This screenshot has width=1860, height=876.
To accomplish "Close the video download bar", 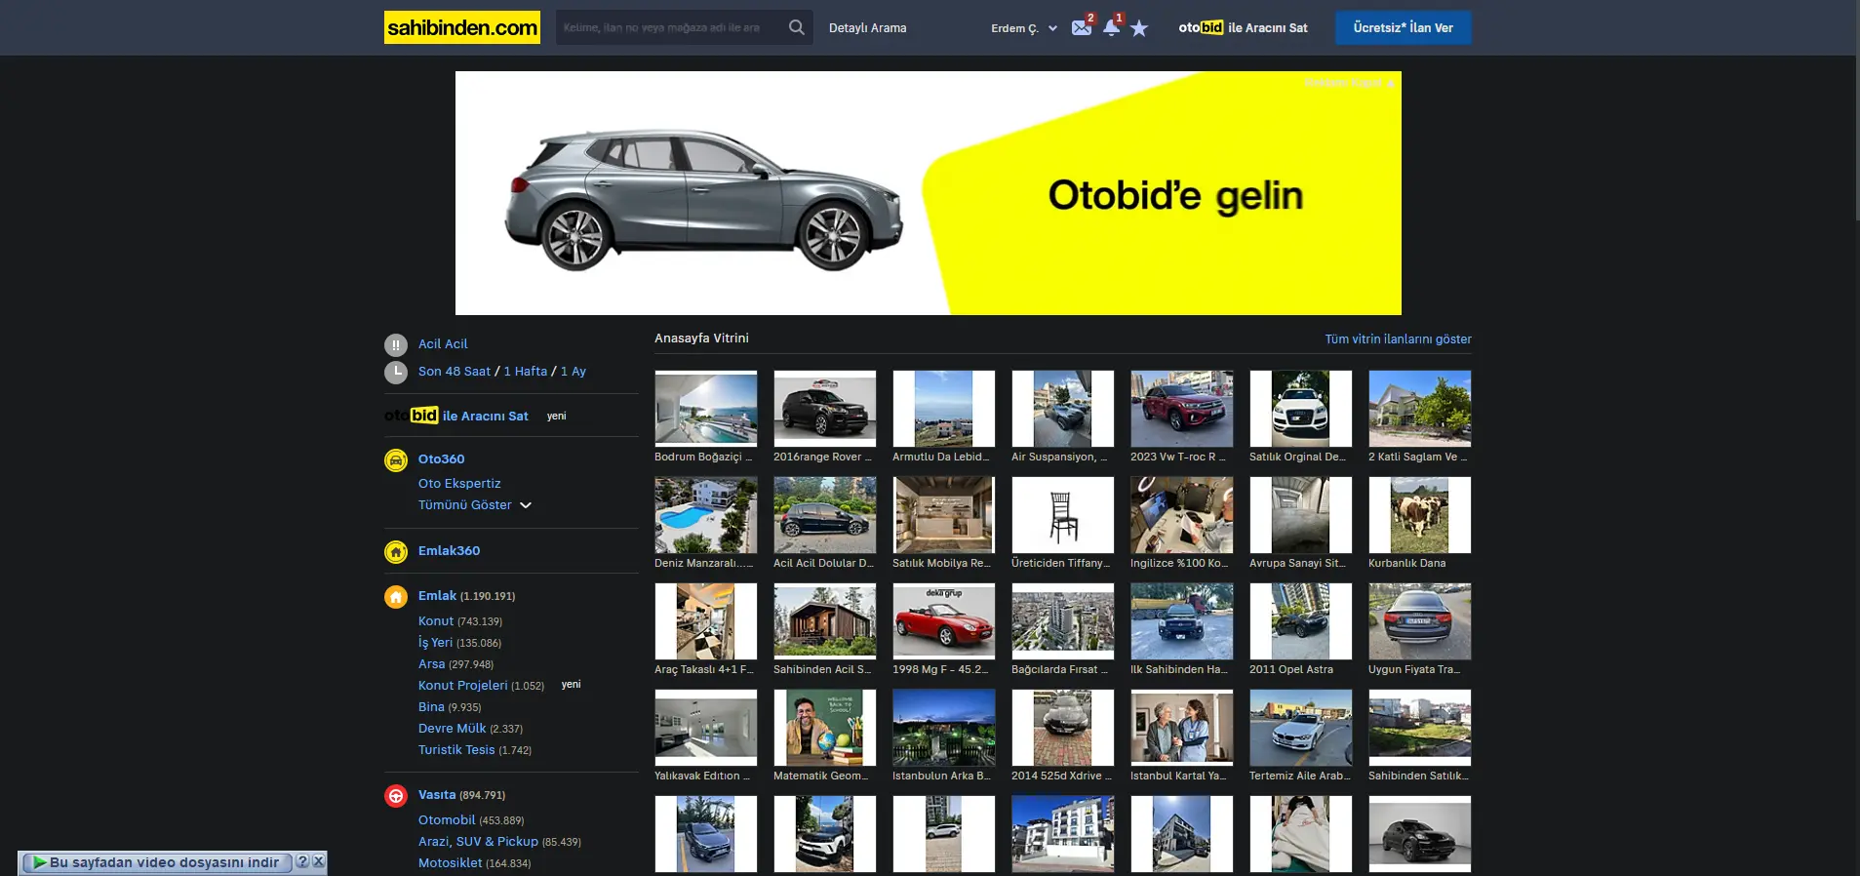I will click(x=318, y=862).
